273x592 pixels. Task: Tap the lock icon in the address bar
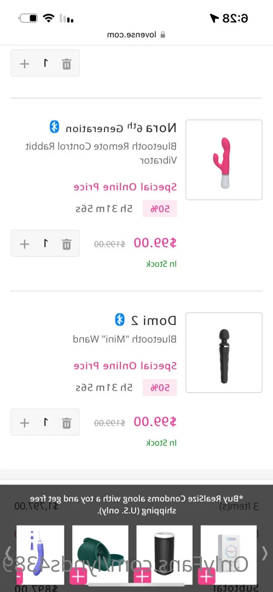click(163, 35)
